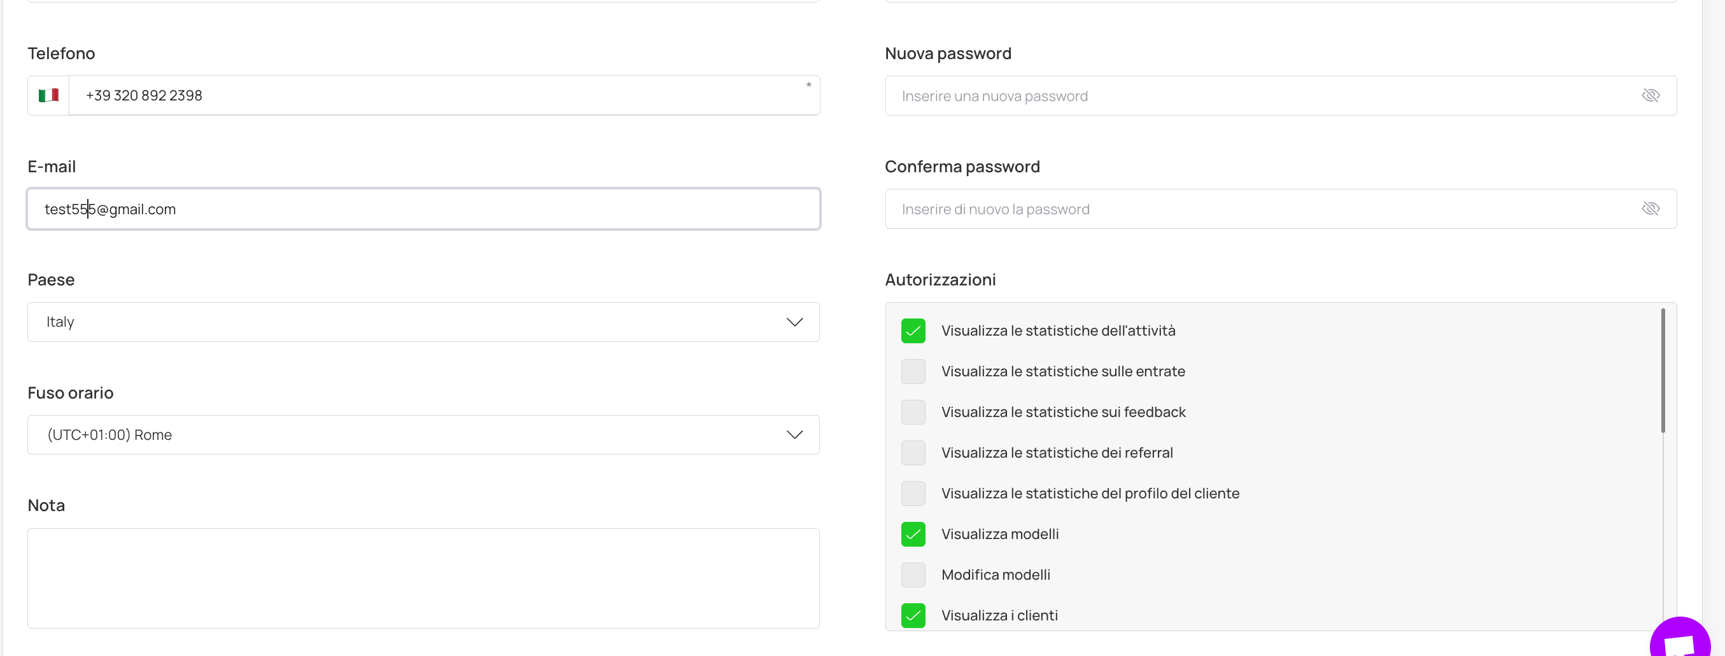1725x656 pixels.
Task: Check Visualizza le statistiche del profilo del cliente
Action: click(x=913, y=493)
